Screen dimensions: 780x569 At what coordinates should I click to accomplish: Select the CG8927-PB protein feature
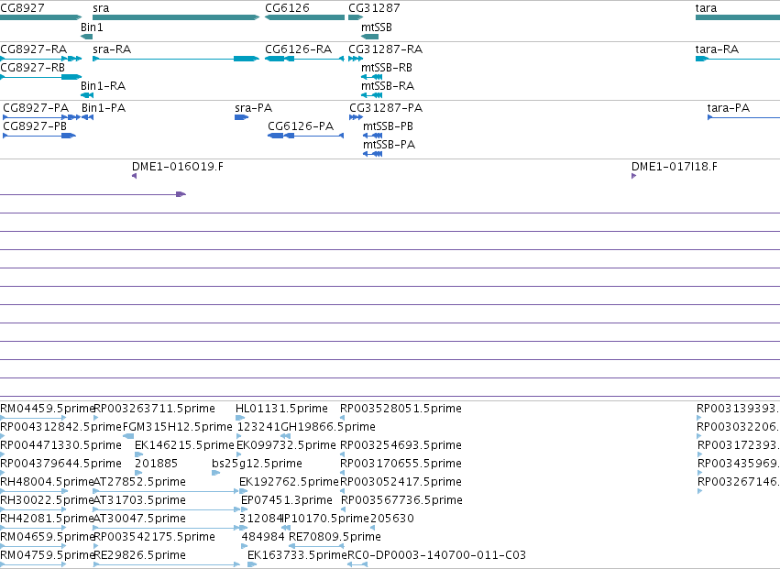[39, 136]
